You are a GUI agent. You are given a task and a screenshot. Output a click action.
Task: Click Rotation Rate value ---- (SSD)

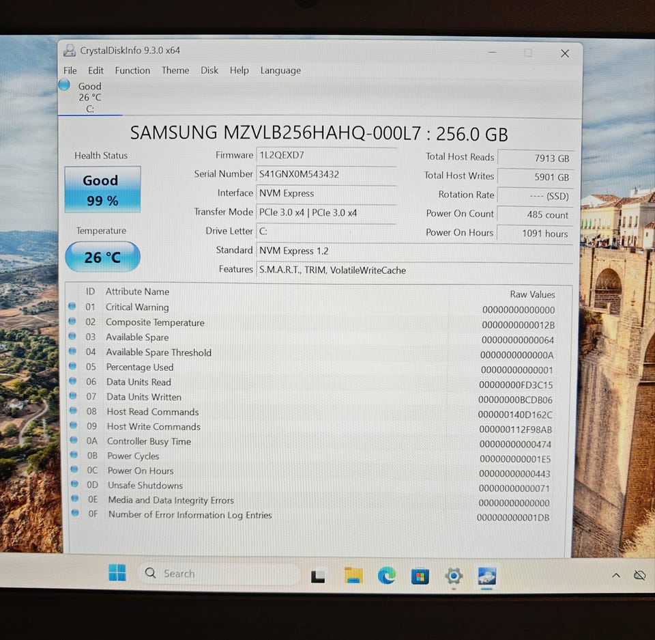536,196
